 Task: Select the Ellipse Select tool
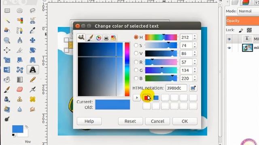point(20,11)
